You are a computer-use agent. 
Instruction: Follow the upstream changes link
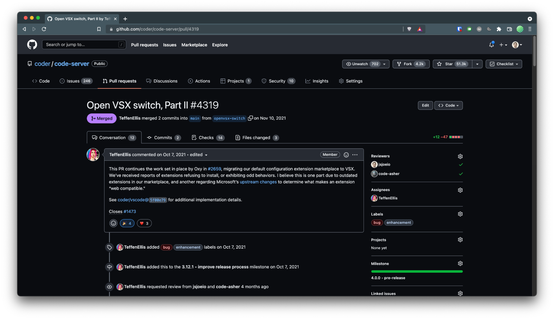tap(258, 182)
